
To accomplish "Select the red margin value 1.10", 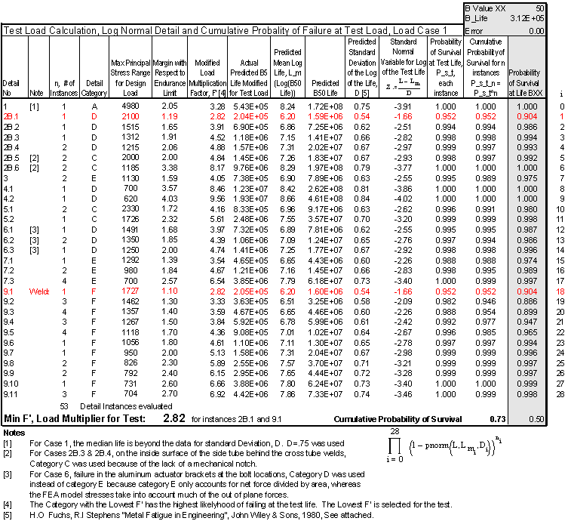I will [x=169, y=291].
